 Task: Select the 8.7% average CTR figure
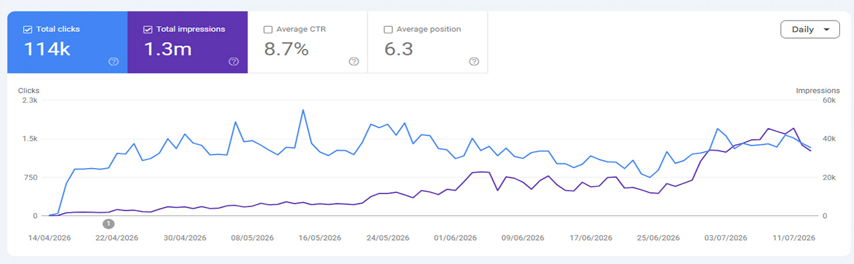pos(287,49)
